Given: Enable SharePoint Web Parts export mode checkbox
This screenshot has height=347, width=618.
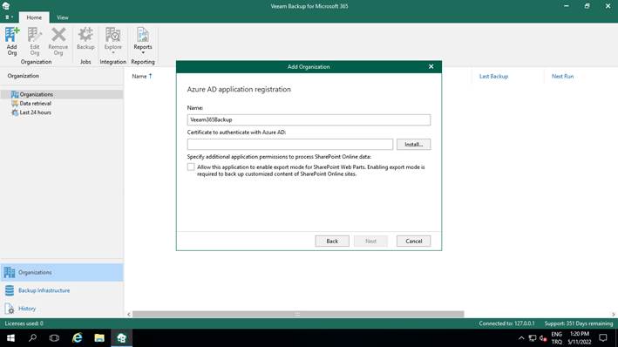Looking at the screenshot, I should tap(191, 167).
